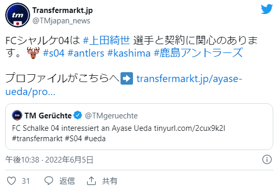Open the #antlers hashtag link
The width and height of the screenshot is (280, 189).
click(x=86, y=53)
